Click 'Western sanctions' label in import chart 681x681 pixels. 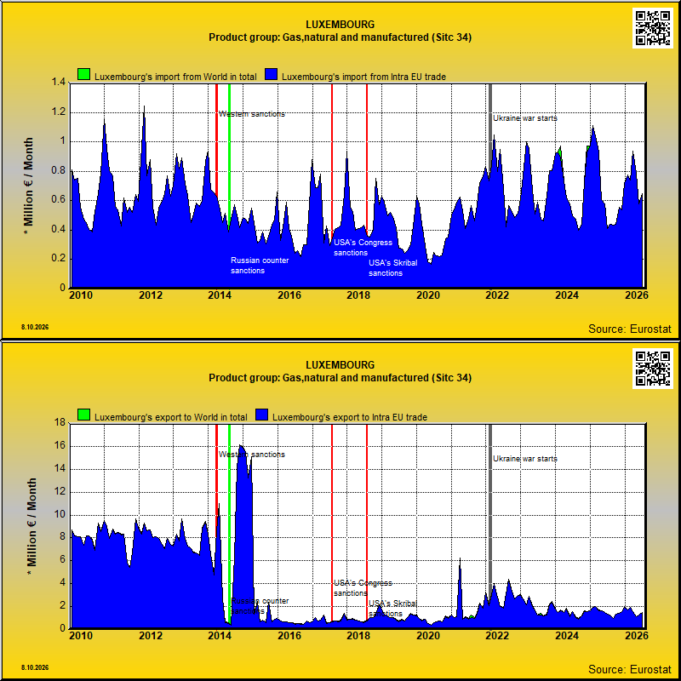click(x=251, y=114)
